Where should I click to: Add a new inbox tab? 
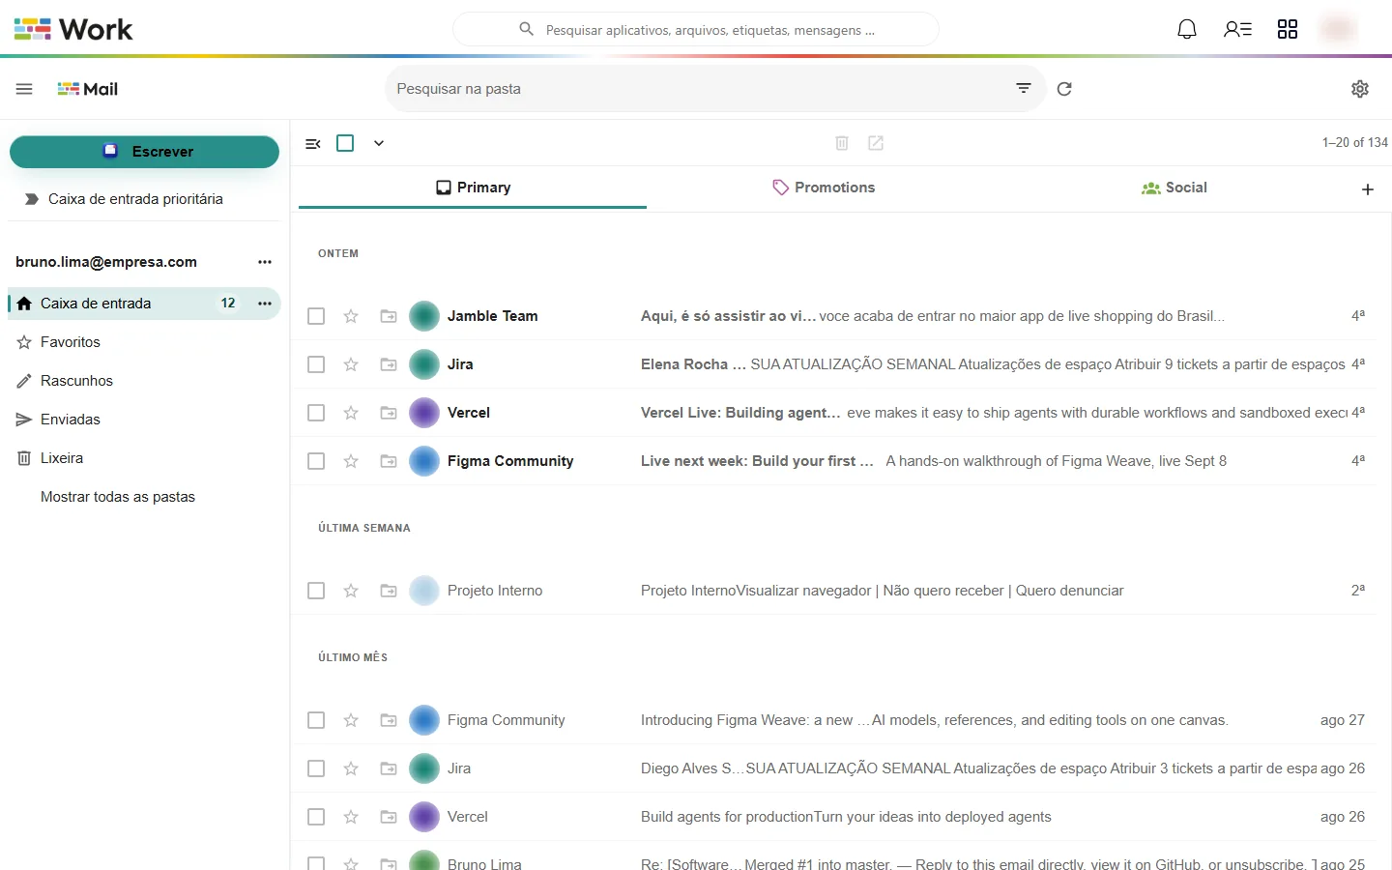(1368, 189)
